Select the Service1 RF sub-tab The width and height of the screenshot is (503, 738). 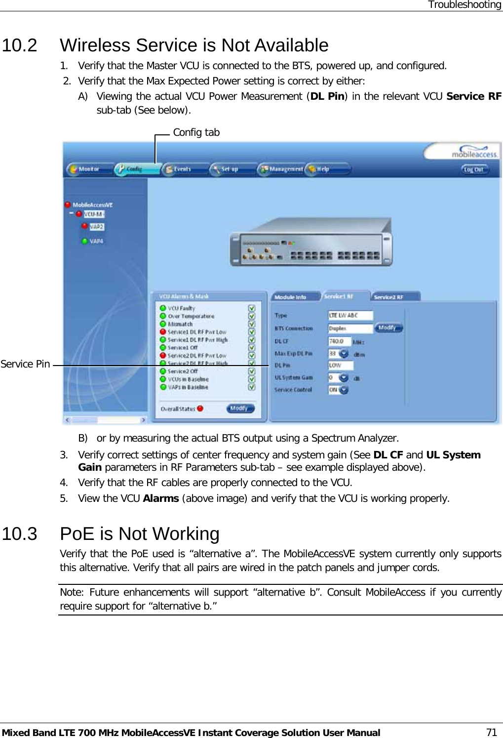point(345,296)
